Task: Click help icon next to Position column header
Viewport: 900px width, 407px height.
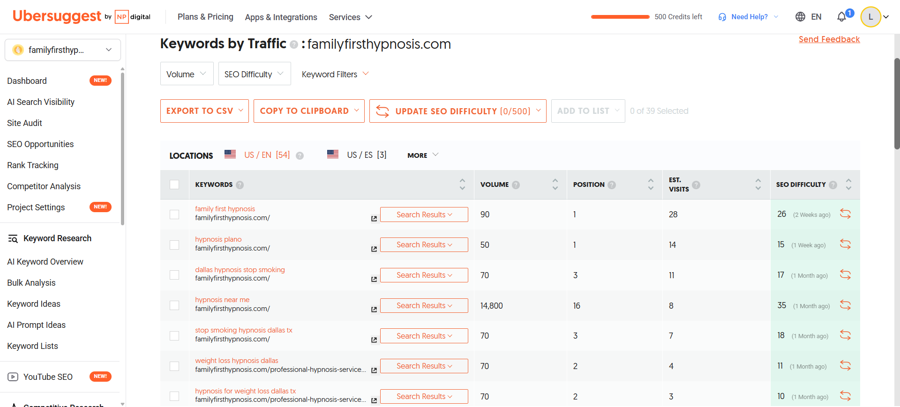Action: (612, 185)
